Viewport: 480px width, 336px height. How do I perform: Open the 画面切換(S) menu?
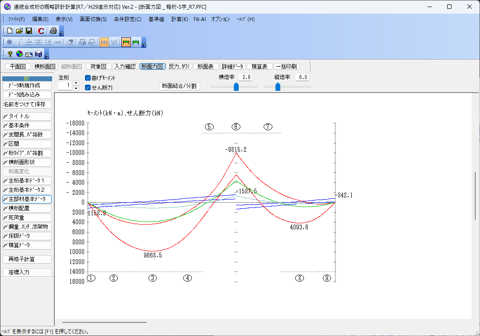click(93, 19)
